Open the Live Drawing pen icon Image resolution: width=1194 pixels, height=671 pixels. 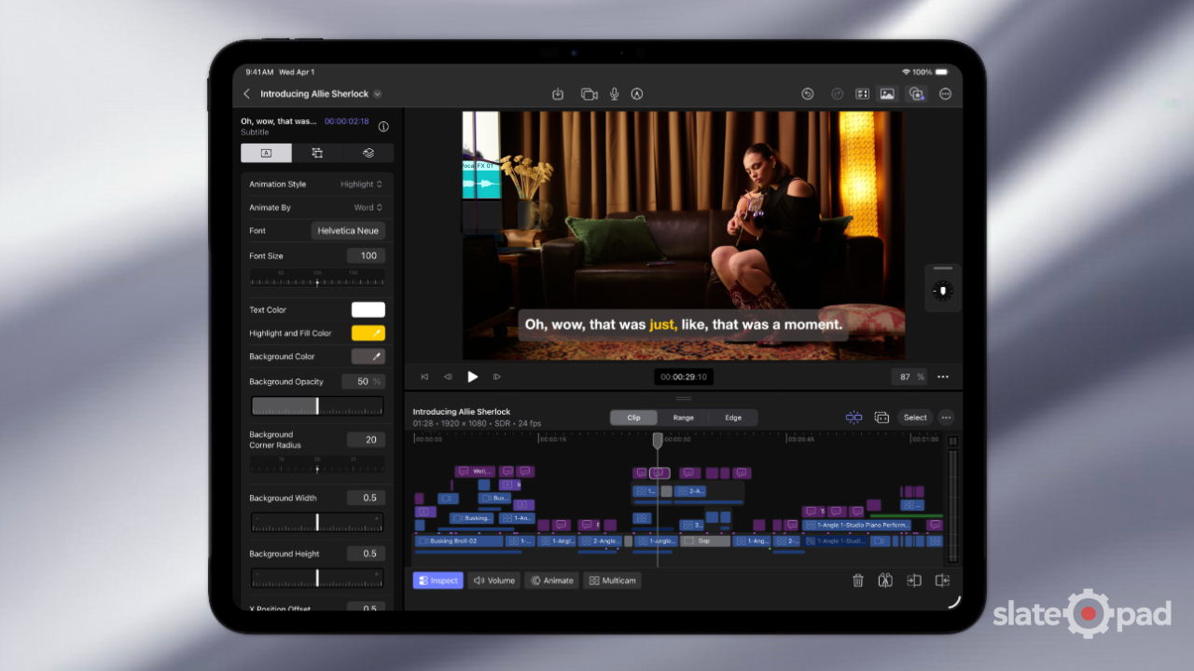click(637, 94)
